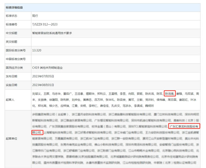This screenshot has height=168, width=206.
Task: Click the 发布日期 label
Action: tap(11, 76)
